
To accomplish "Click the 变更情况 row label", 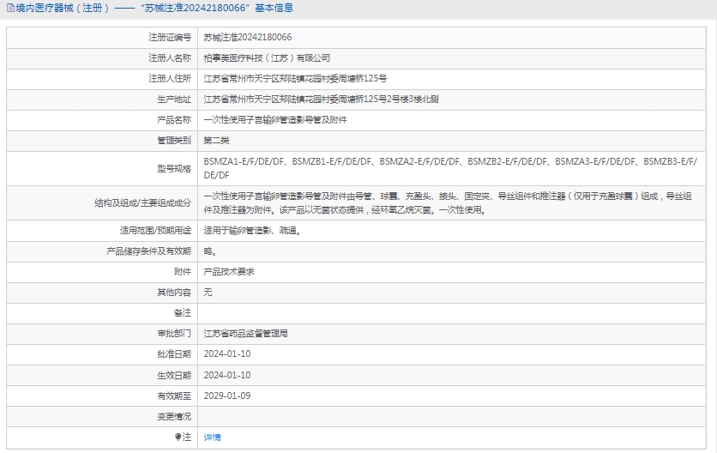I will [x=173, y=416].
